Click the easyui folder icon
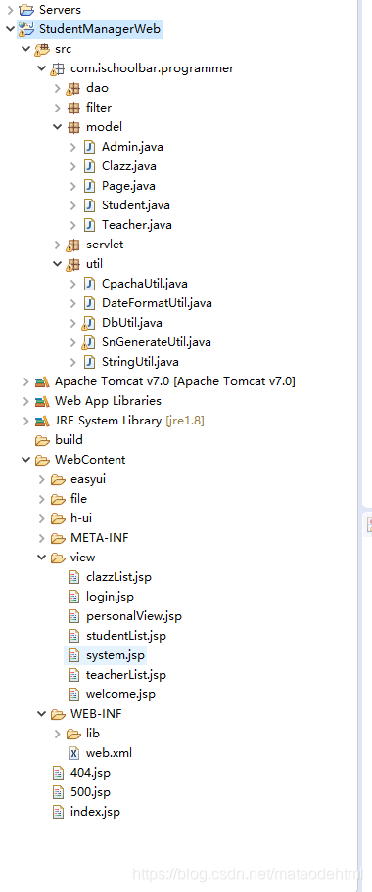Screen dimensions: 372x892 58,479
